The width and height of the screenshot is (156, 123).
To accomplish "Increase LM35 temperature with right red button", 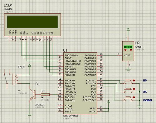I will [x=131, y=50].
